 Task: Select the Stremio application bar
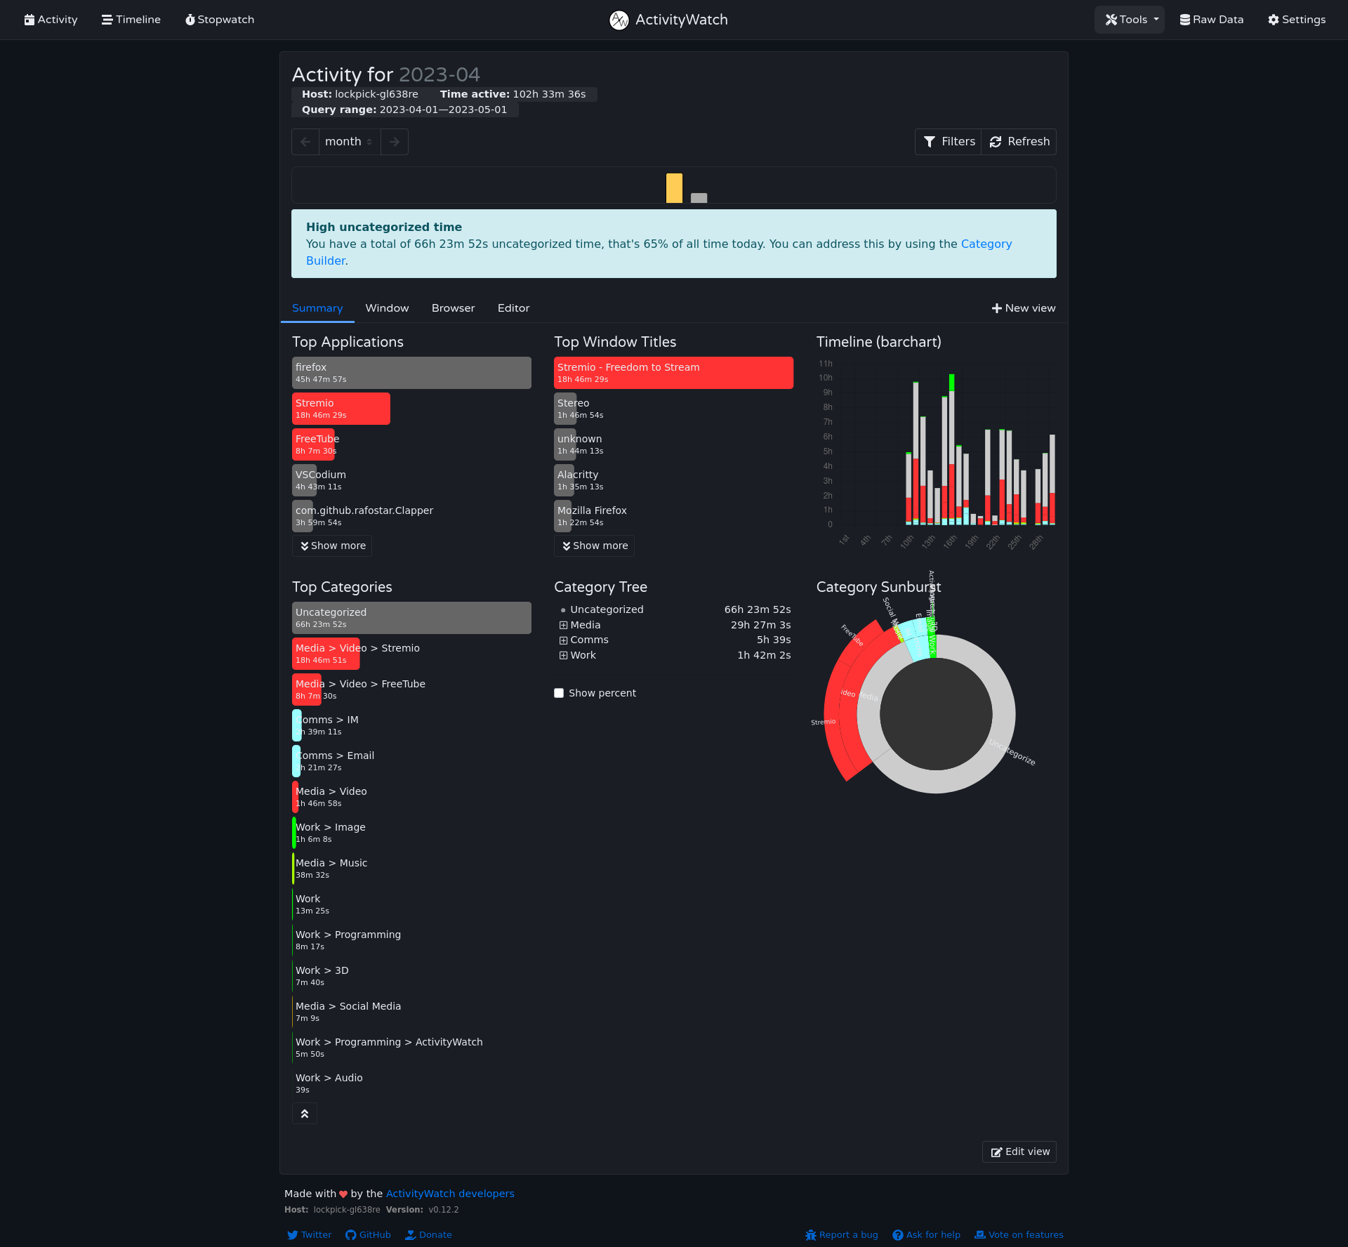click(341, 409)
